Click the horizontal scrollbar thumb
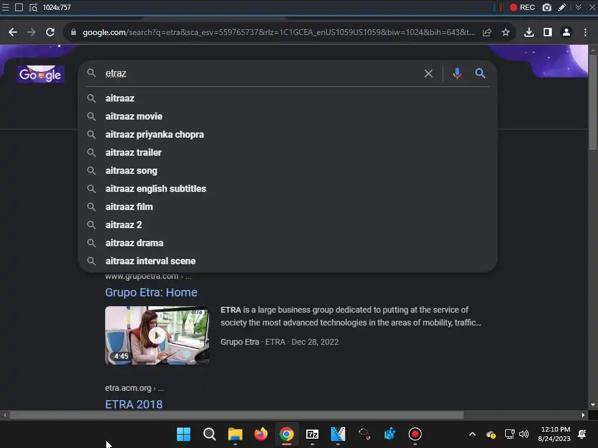 [237, 415]
